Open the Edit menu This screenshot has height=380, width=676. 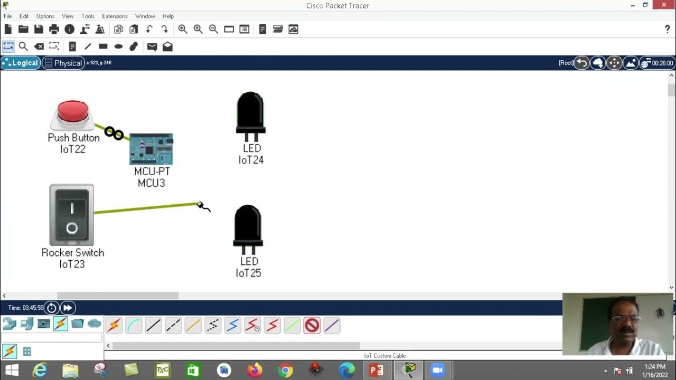(24, 16)
